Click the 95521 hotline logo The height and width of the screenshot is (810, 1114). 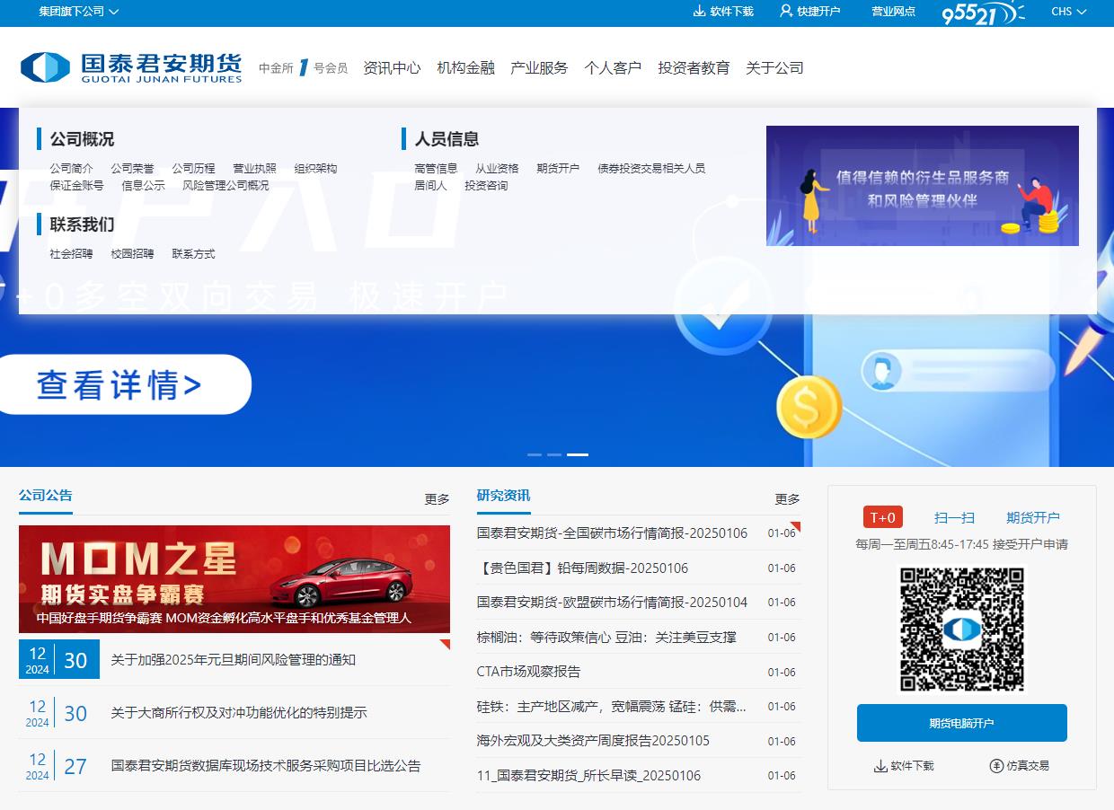point(983,13)
